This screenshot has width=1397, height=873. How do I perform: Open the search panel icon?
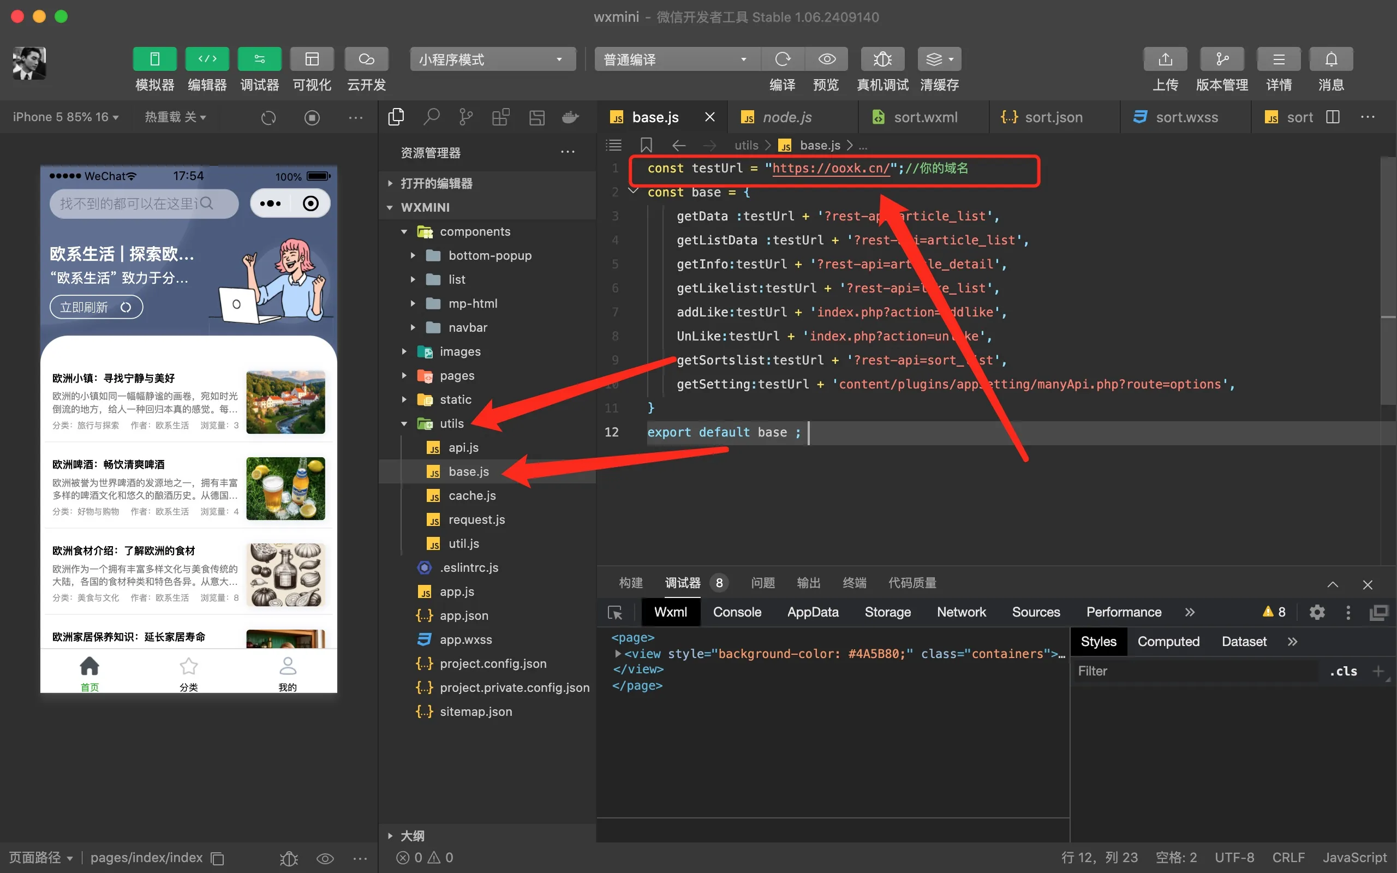coord(431,117)
